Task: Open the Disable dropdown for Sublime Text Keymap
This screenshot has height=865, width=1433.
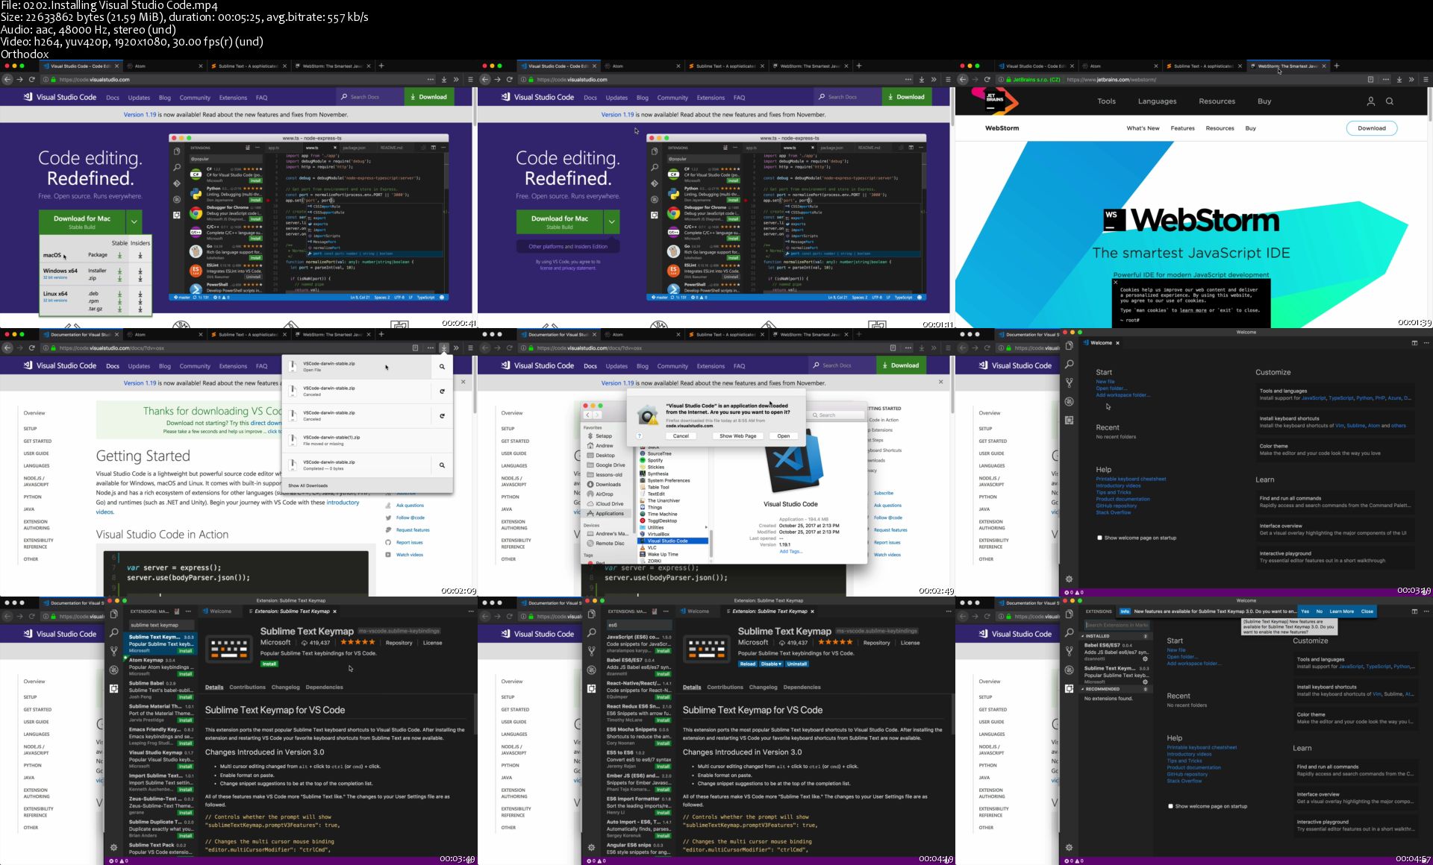Action: (x=771, y=664)
